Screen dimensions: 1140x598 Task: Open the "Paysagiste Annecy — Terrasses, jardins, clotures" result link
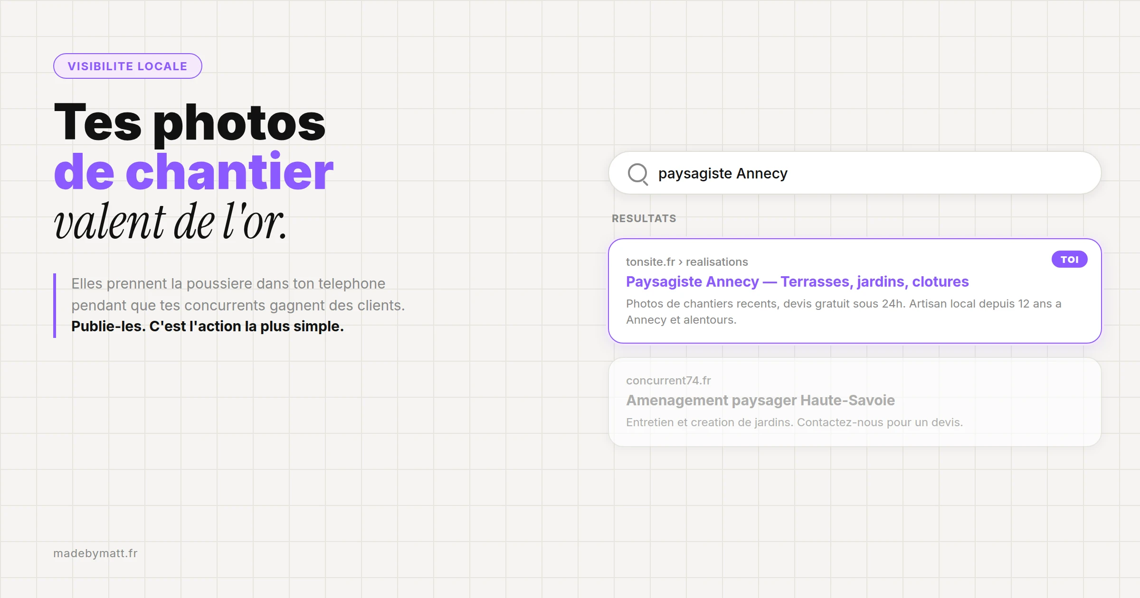pos(797,281)
